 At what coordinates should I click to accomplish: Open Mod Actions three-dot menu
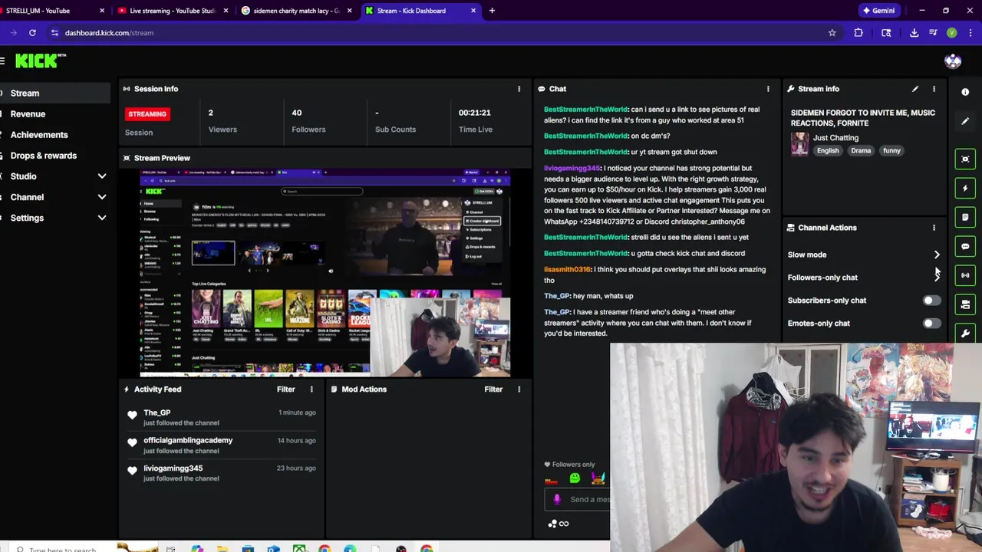click(x=519, y=389)
